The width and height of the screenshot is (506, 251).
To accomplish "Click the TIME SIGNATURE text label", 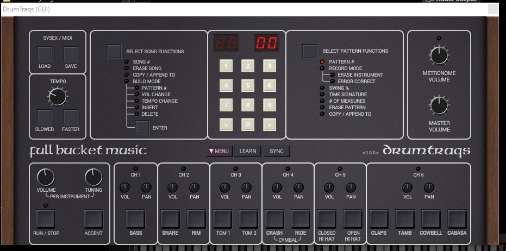I will pos(348,94).
